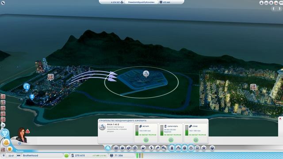Click the hourly income figure in status bar
283x159 pixels.
[99, 155]
